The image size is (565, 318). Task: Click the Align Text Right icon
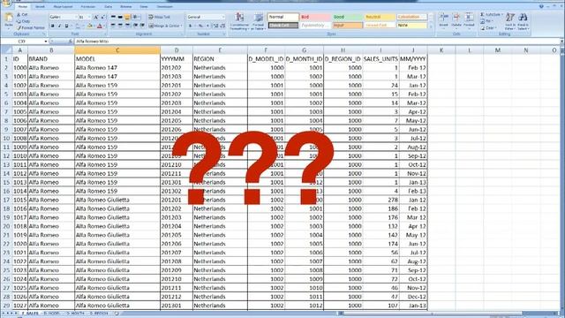coord(127,26)
